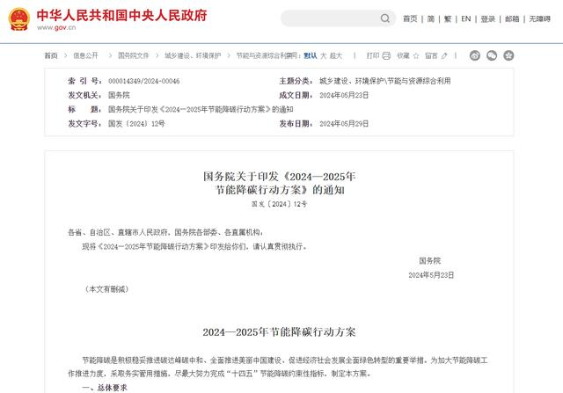Image resolution: width=563 pixels, height=393 pixels.
Task: Click issuing agency value 国务院
Action: pyautogui.click(x=119, y=95)
